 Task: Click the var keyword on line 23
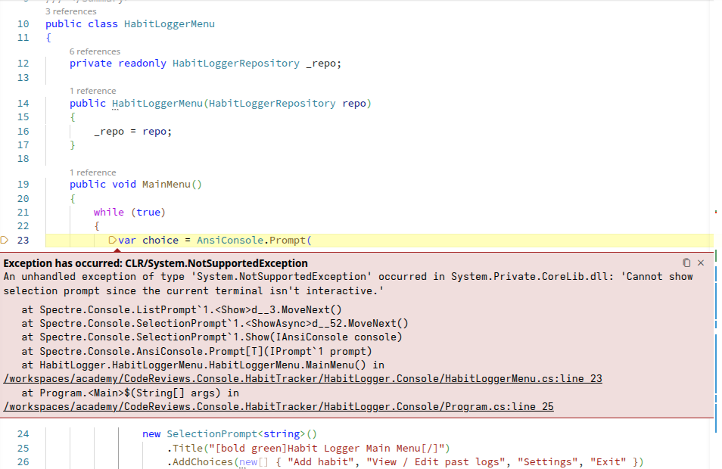pos(127,241)
